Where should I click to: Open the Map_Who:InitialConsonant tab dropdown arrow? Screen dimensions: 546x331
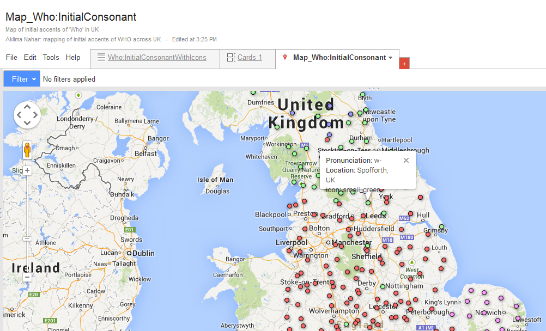tap(390, 58)
